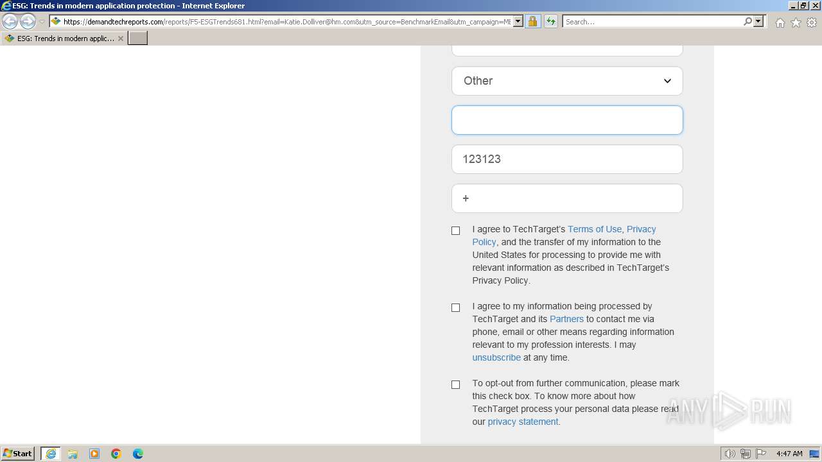Open File Explorer from the taskbar
Screen dimensions: 822x462
(x=73, y=454)
